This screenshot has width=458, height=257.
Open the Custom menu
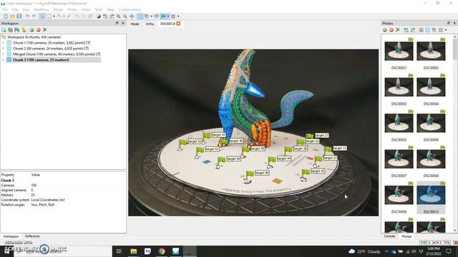pos(130,9)
